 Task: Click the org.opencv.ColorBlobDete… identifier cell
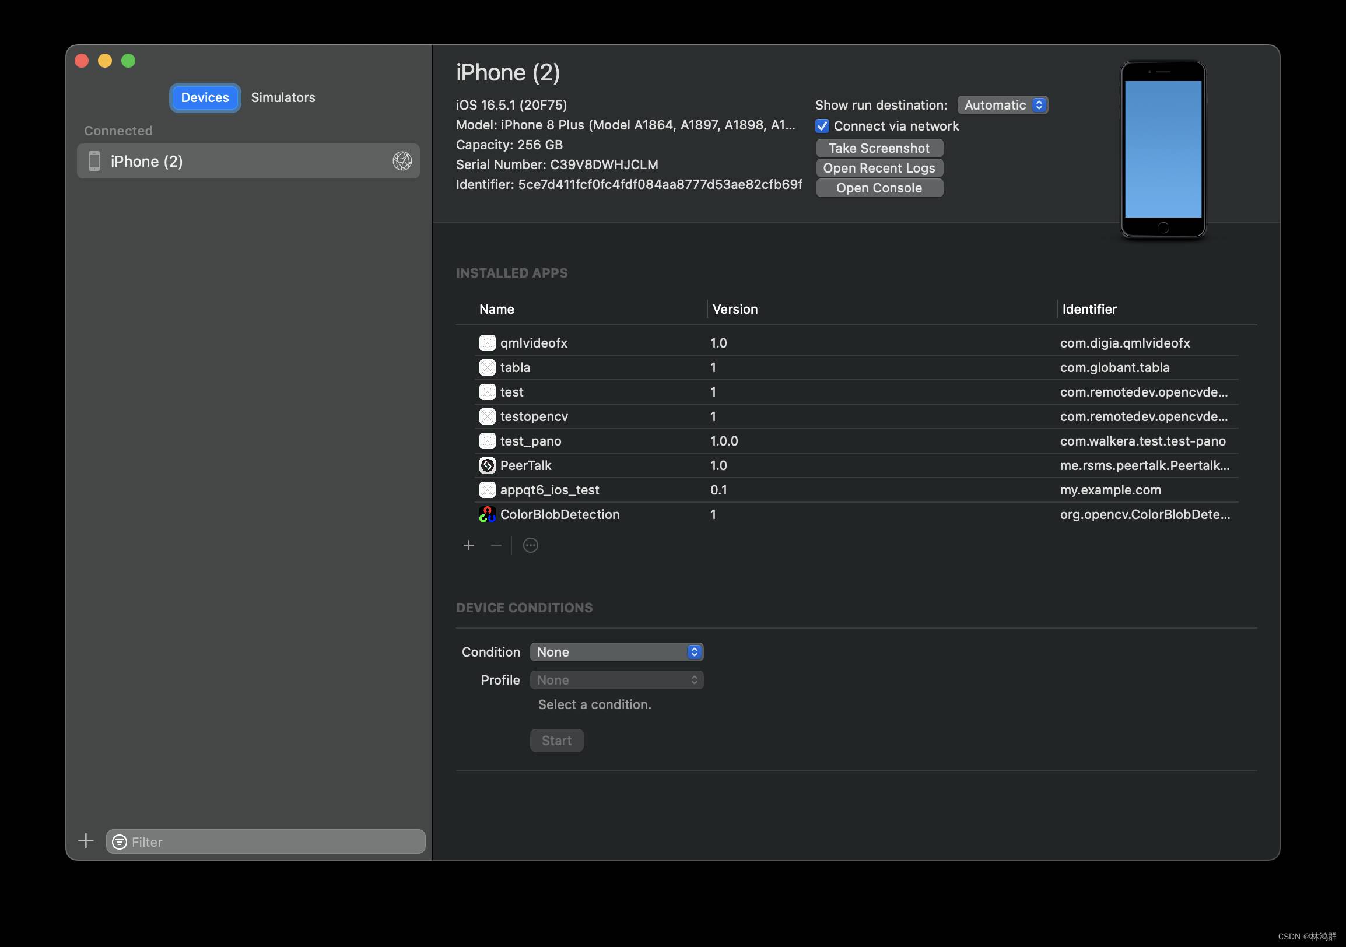click(1145, 514)
